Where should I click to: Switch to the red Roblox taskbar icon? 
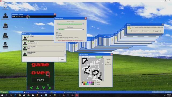(77, 95)
